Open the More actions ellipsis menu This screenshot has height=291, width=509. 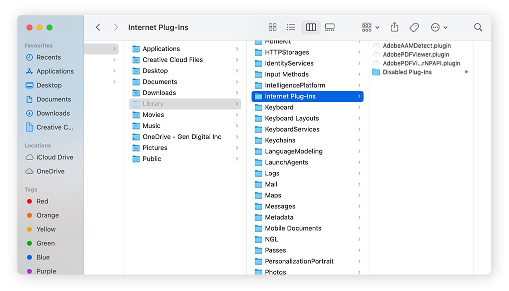coord(439,27)
